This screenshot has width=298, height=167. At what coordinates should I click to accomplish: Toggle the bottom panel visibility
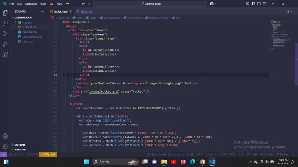(x=259, y=3)
